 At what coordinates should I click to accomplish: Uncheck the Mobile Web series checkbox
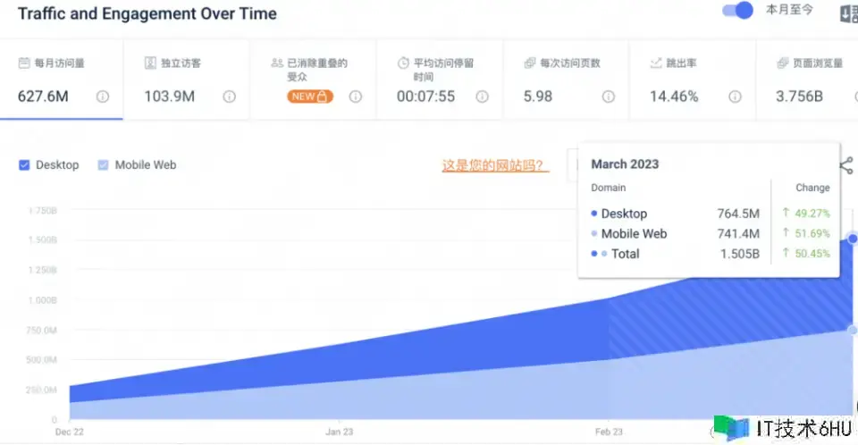(104, 165)
